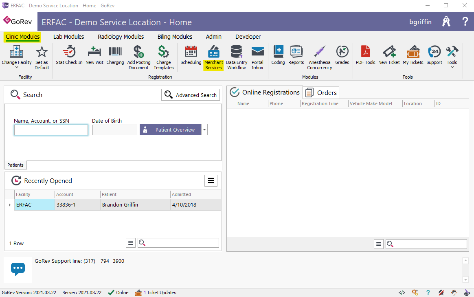Switch to Lab Modules tab
This screenshot has height=297, width=474.
69,37
